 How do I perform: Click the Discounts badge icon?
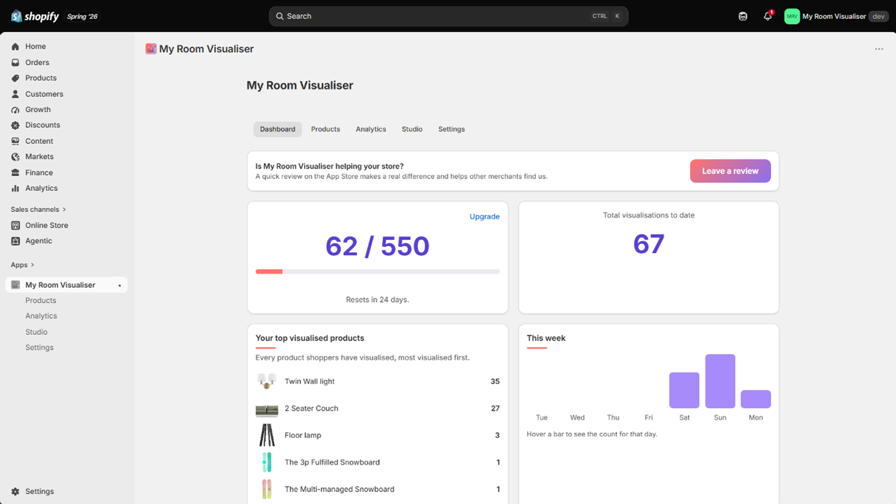15,125
